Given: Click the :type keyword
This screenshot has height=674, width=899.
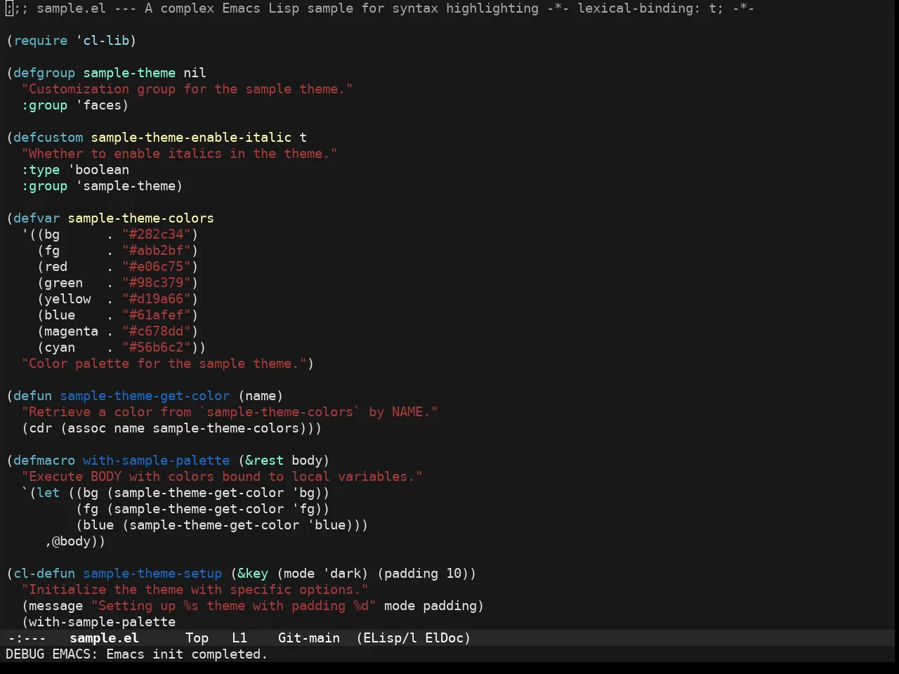Looking at the screenshot, I should (x=41, y=169).
